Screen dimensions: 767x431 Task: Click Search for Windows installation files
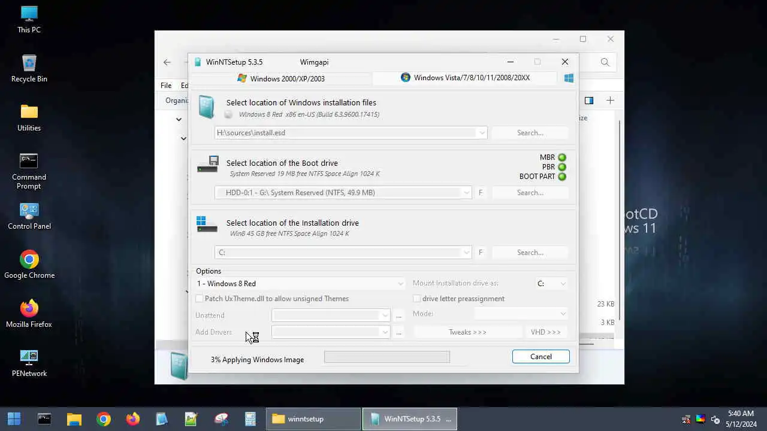[530, 133]
